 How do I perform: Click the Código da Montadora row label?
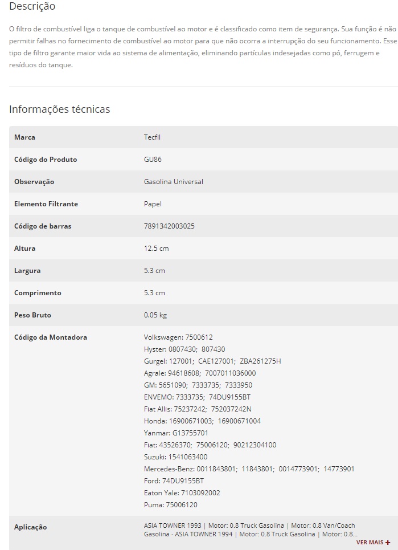point(50,337)
